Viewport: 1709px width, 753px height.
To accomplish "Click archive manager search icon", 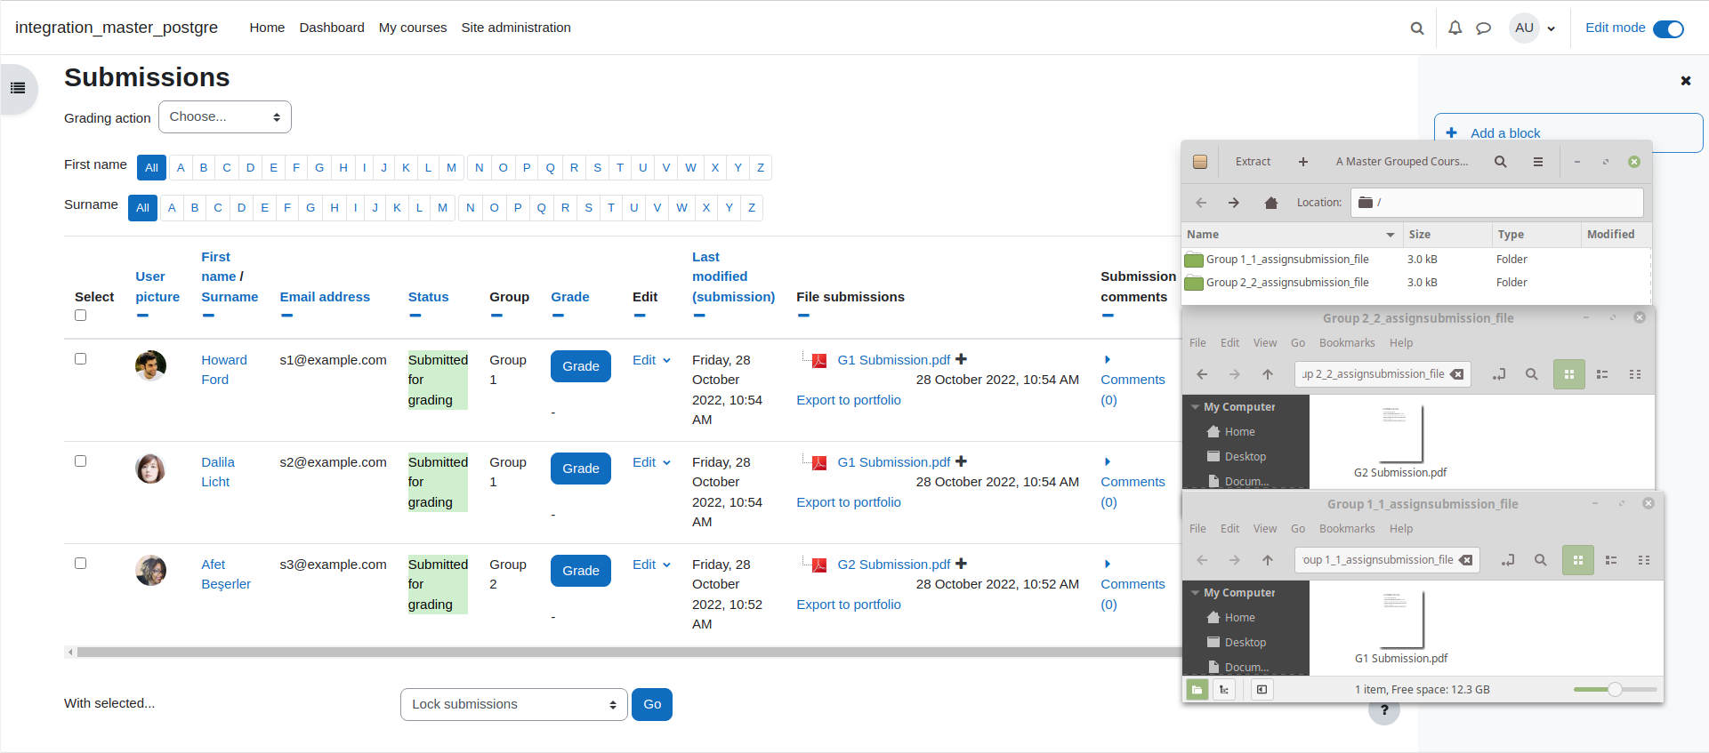I will click(x=1501, y=162).
